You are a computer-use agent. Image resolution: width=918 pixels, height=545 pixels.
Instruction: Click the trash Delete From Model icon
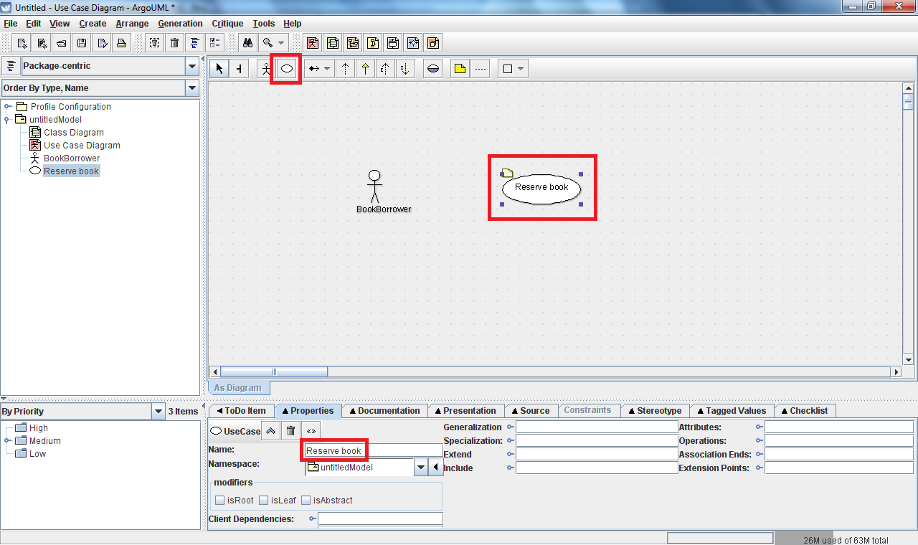coord(174,43)
